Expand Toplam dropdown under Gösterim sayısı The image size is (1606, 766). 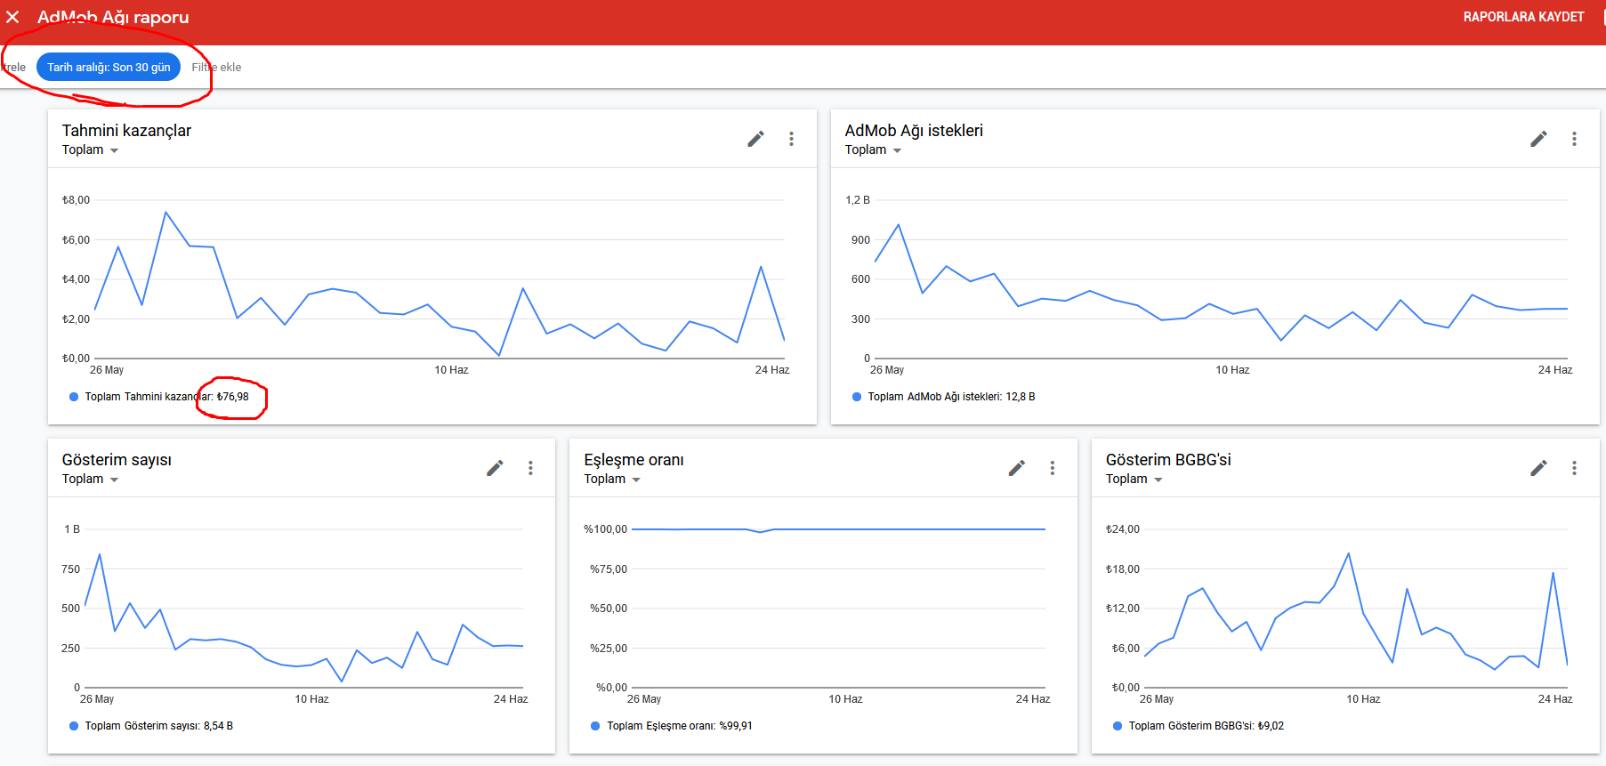90,480
